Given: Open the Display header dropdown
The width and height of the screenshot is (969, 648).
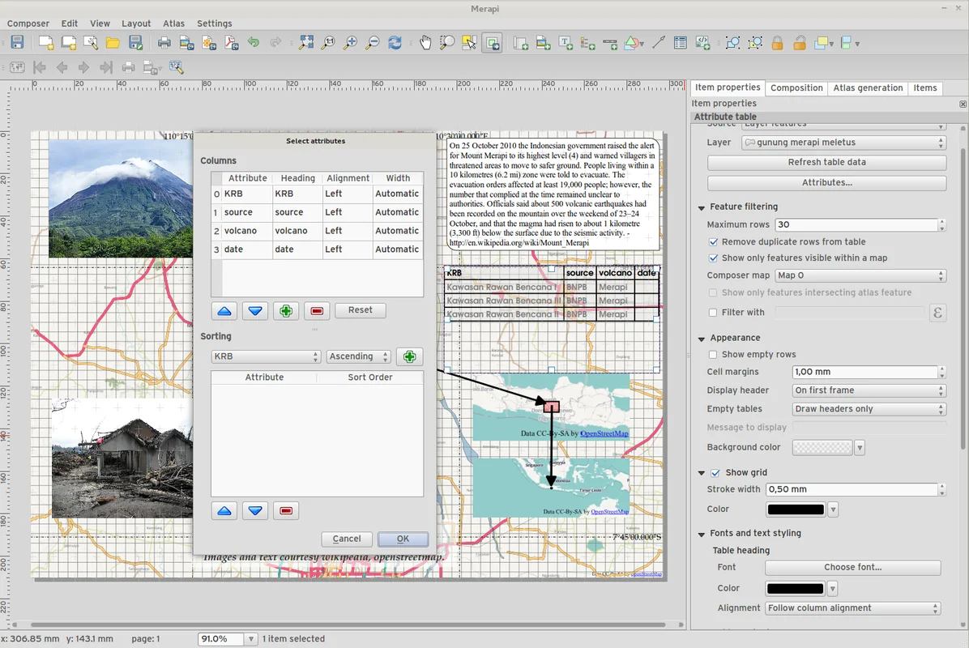Looking at the screenshot, I should 868,390.
